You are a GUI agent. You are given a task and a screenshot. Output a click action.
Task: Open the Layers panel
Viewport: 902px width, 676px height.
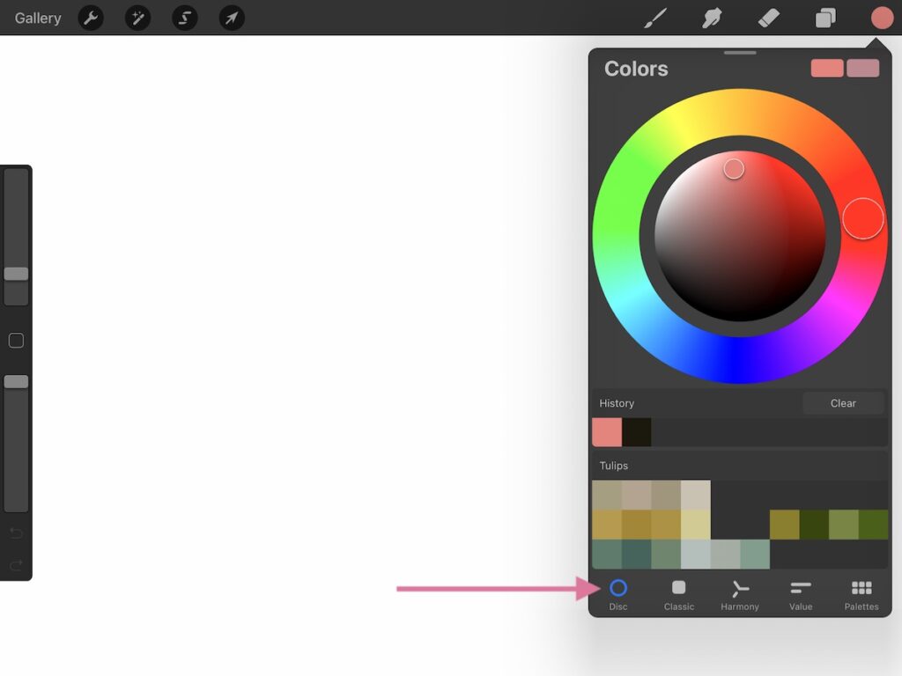click(825, 18)
